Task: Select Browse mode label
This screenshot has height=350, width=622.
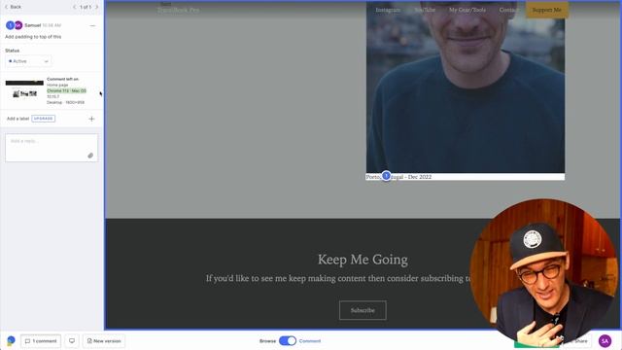Action: 268,341
